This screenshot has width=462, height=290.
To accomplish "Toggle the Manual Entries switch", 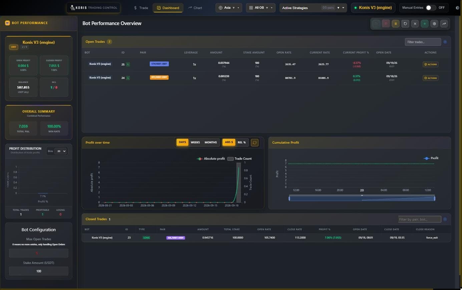I will click(431, 8).
